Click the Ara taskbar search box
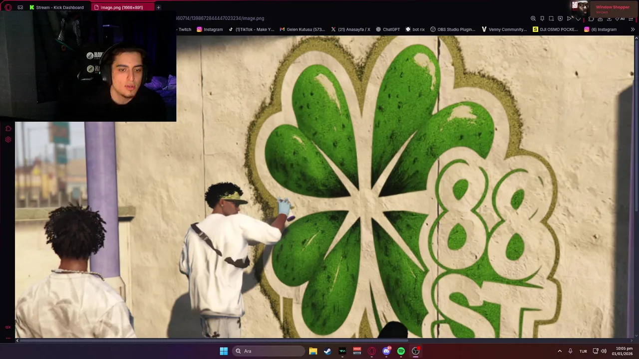Screen dimensions: 639x359 point(269,351)
